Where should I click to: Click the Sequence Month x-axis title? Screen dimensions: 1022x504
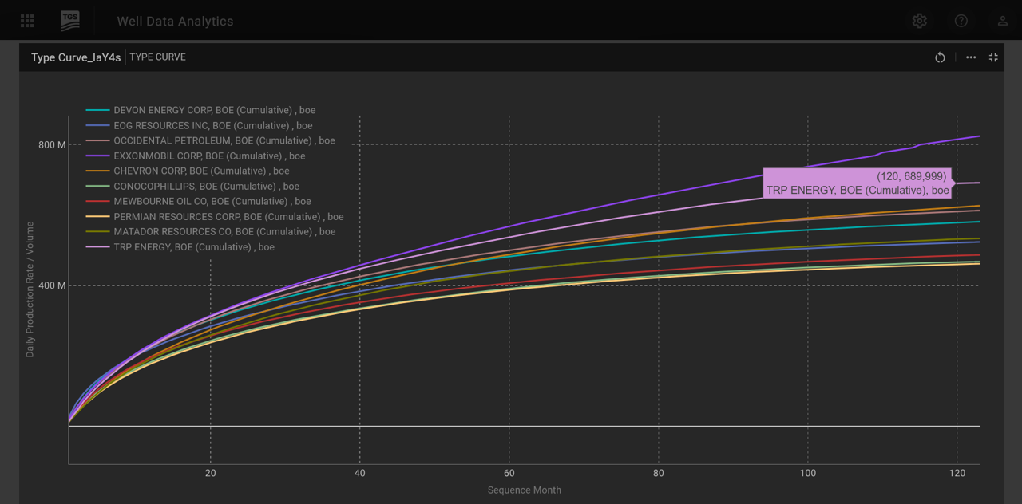point(525,490)
